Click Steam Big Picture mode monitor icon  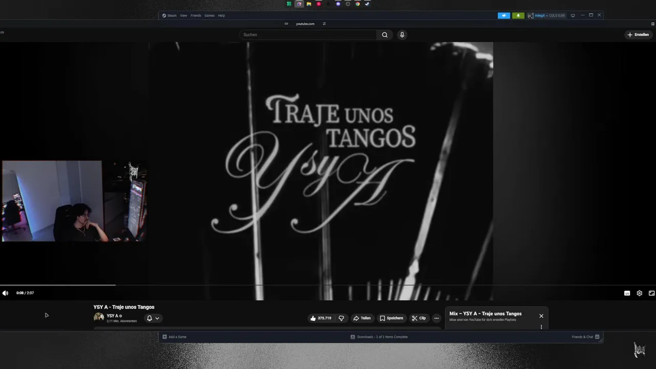point(573,15)
